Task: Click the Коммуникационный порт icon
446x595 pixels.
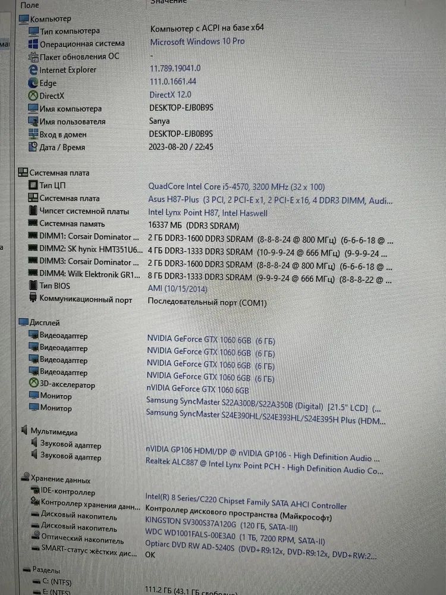Action: [x=33, y=299]
